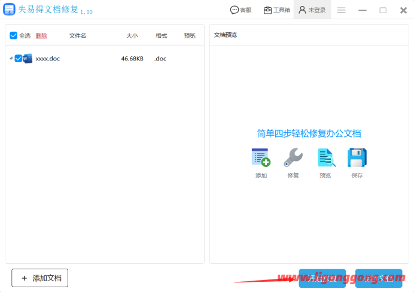
Task: Close the document repair window
Action: 403,10
